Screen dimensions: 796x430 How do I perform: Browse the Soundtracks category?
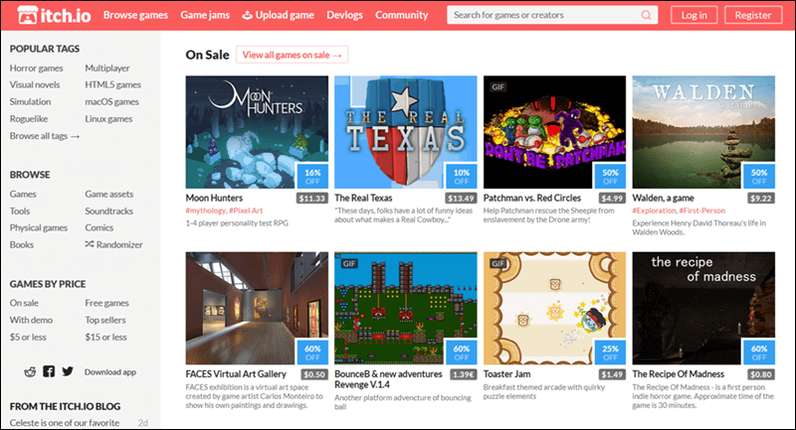coord(108,211)
